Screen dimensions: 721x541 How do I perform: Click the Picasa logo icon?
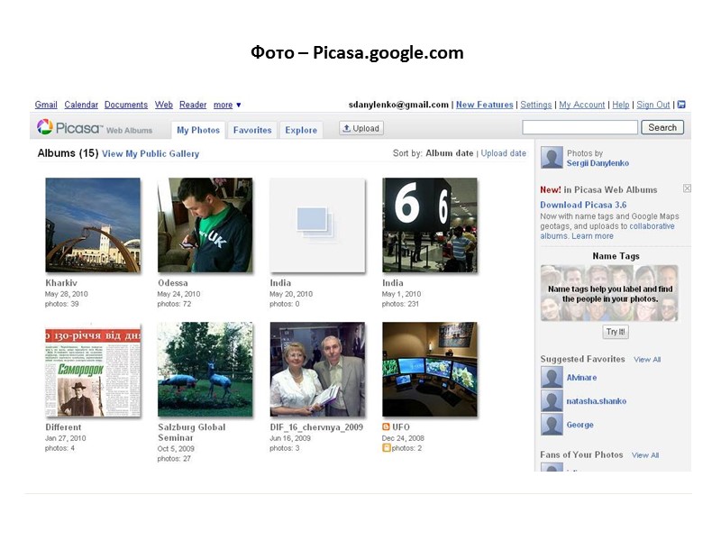[44, 127]
